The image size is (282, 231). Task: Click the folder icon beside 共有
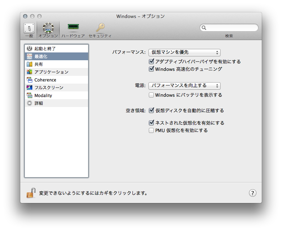point(29,64)
